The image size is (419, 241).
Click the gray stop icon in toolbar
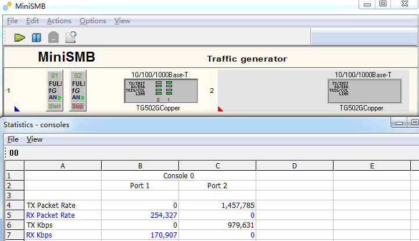(53, 37)
